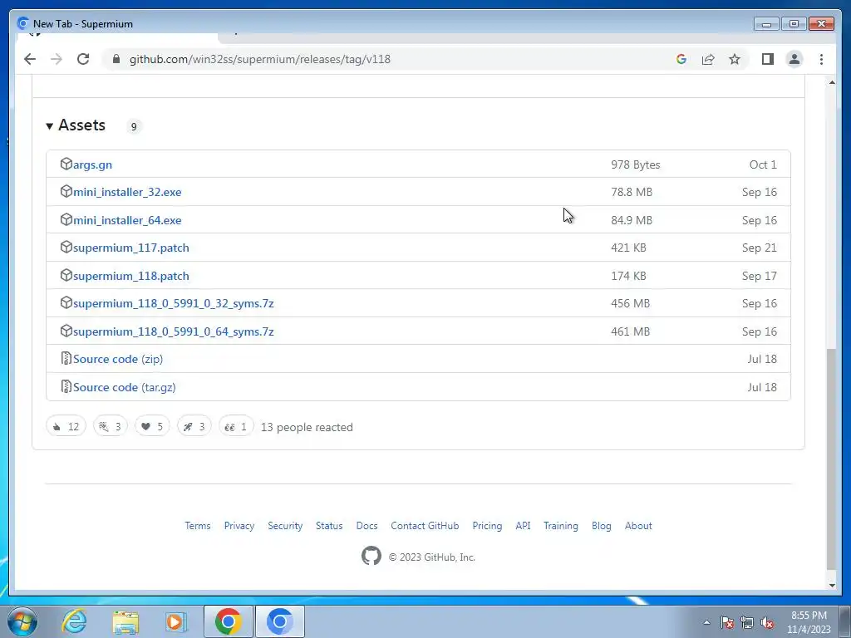Download args.gn
This screenshot has height=638, width=851.
pyautogui.click(x=93, y=164)
